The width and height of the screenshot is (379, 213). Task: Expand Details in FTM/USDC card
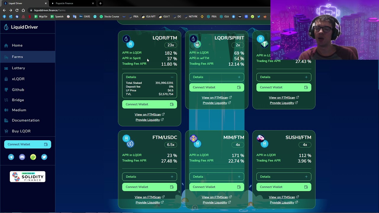[150, 177]
